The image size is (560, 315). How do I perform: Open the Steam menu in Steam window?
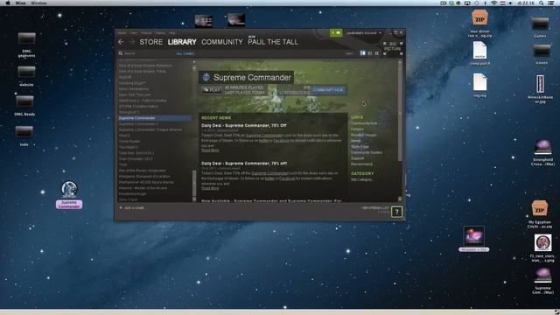pos(122,33)
